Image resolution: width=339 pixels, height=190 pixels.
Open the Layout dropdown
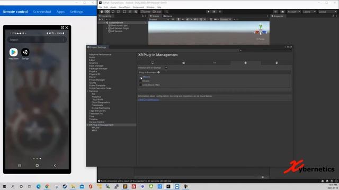click(x=327, y=12)
